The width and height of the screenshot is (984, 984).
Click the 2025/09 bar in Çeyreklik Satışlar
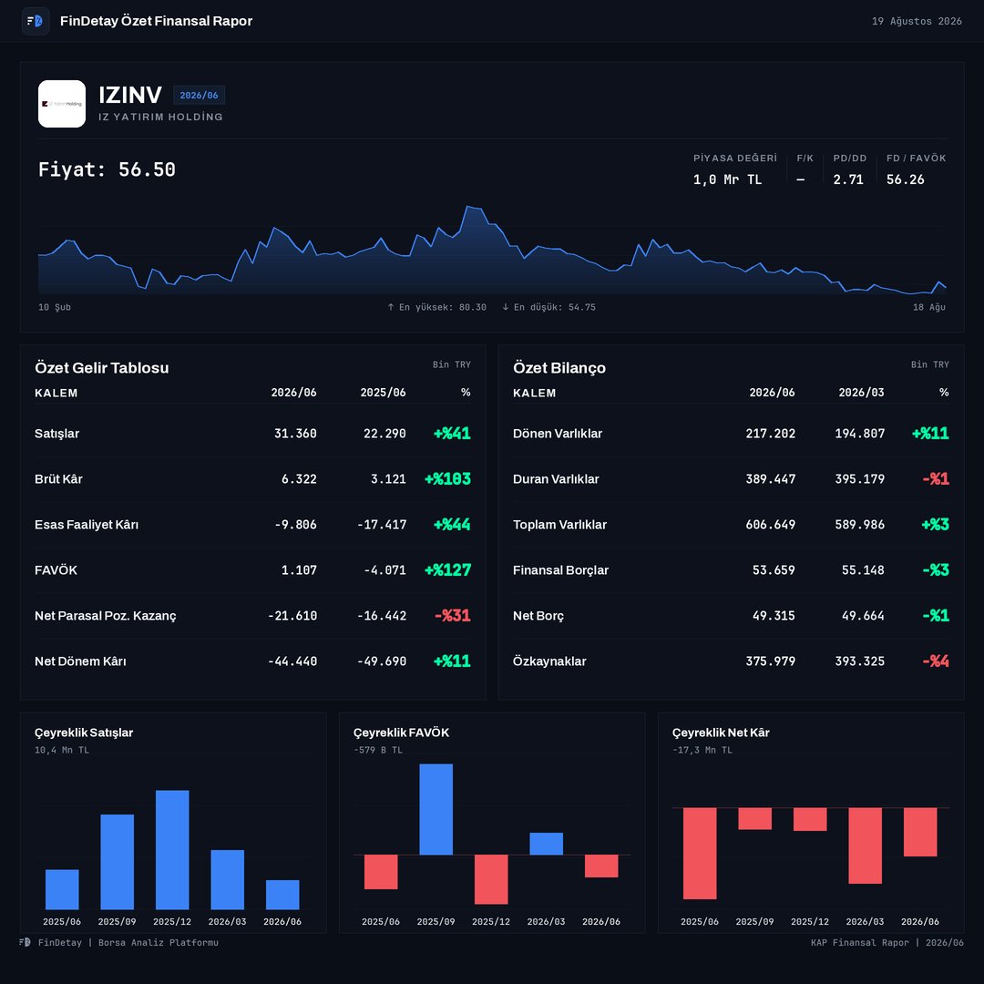118,862
